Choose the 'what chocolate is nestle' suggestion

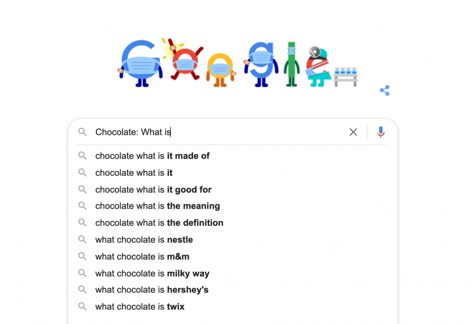[x=144, y=240]
